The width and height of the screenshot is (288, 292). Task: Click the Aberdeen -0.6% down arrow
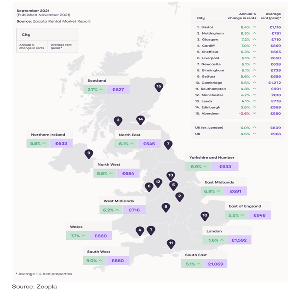point(254,113)
